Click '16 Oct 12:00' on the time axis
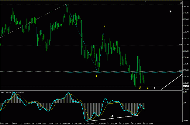Image resolution: width=190 pixels, height=125 pixels. pos(88,123)
